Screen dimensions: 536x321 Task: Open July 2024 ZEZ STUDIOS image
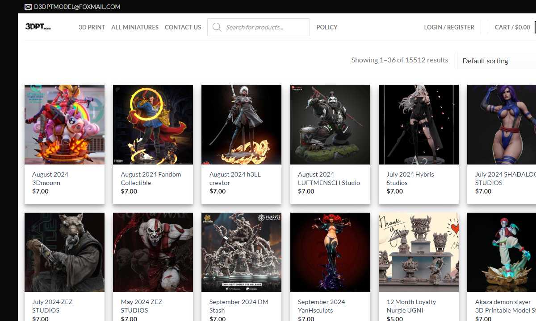tap(64, 252)
